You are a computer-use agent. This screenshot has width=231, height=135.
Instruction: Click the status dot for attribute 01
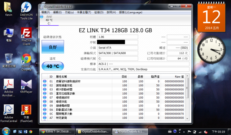click(45, 81)
